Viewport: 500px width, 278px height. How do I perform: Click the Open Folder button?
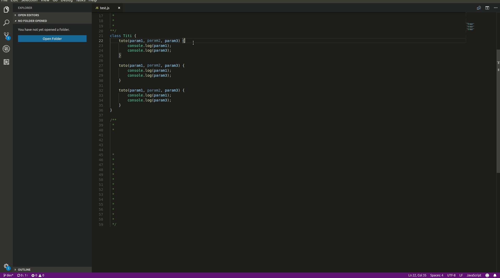[x=52, y=39]
